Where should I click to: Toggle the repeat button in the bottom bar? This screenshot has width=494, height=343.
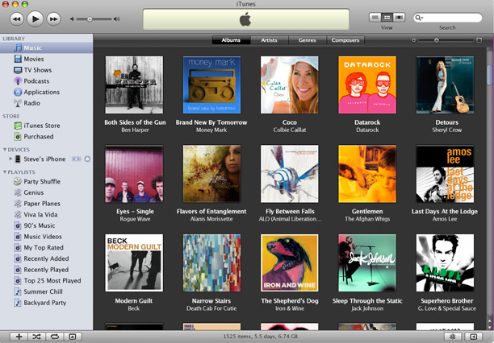point(54,336)
